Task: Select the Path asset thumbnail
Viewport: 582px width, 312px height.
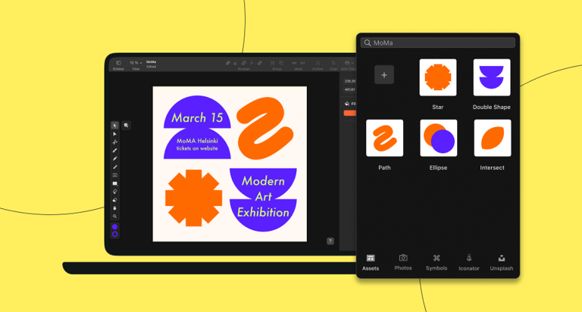Action: [x=384, y=138]
